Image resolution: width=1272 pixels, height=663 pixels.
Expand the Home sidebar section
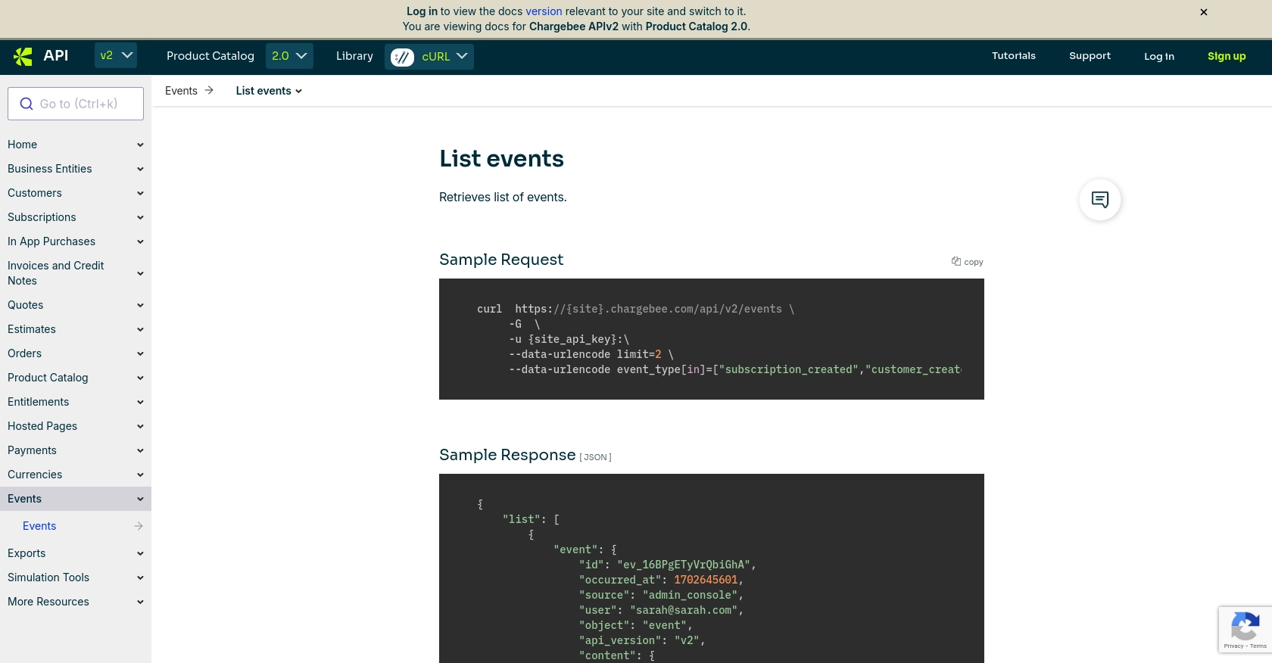[140, 145]
